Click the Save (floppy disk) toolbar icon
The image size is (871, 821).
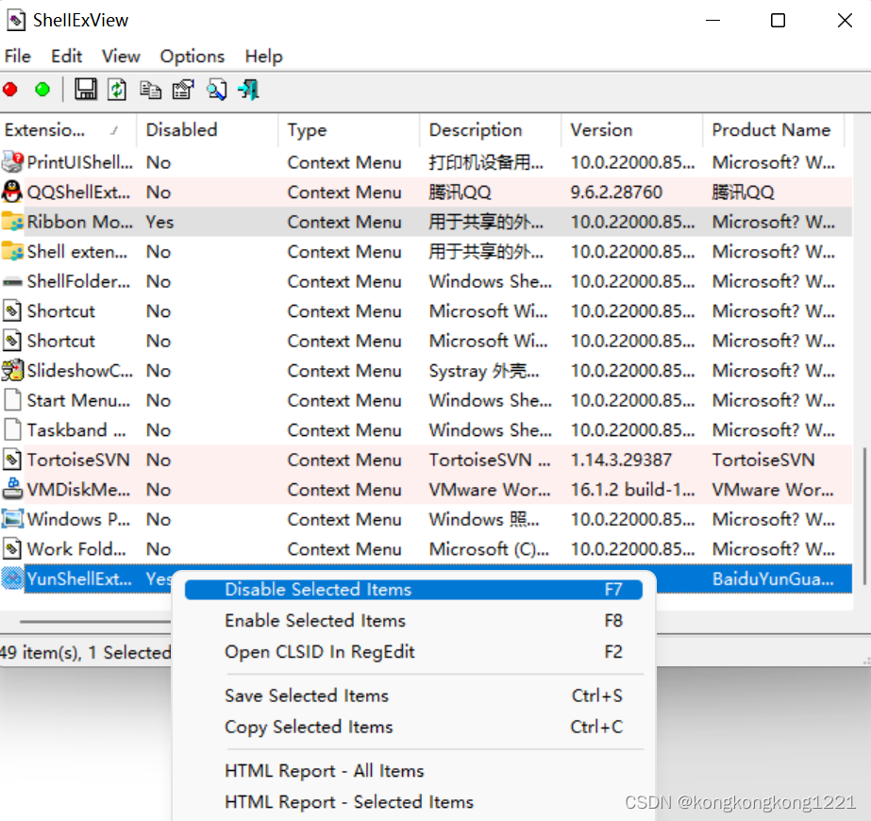86,90
